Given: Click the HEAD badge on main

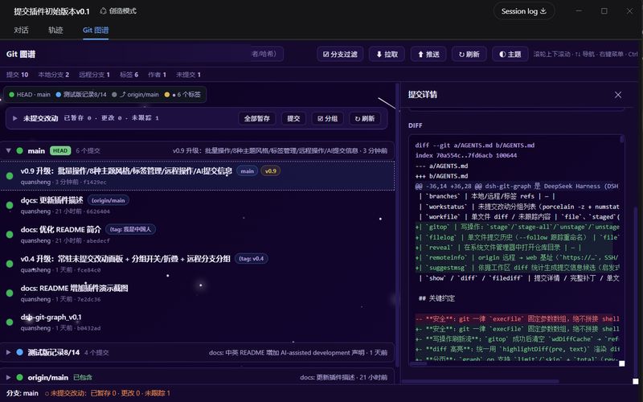Looking at the screenshot, I should [x=59, y=150].
